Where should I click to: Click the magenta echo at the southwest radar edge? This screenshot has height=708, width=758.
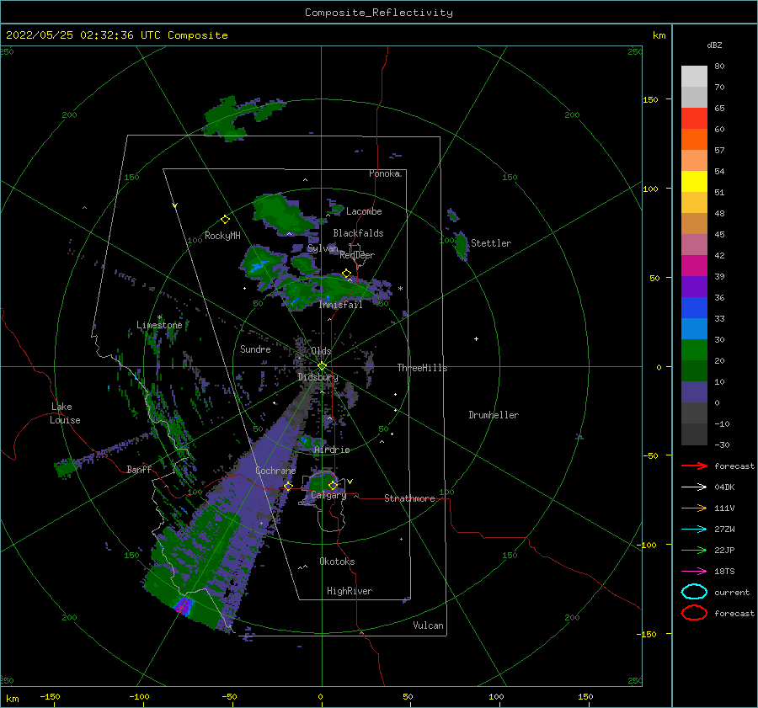tap(184, 605)
